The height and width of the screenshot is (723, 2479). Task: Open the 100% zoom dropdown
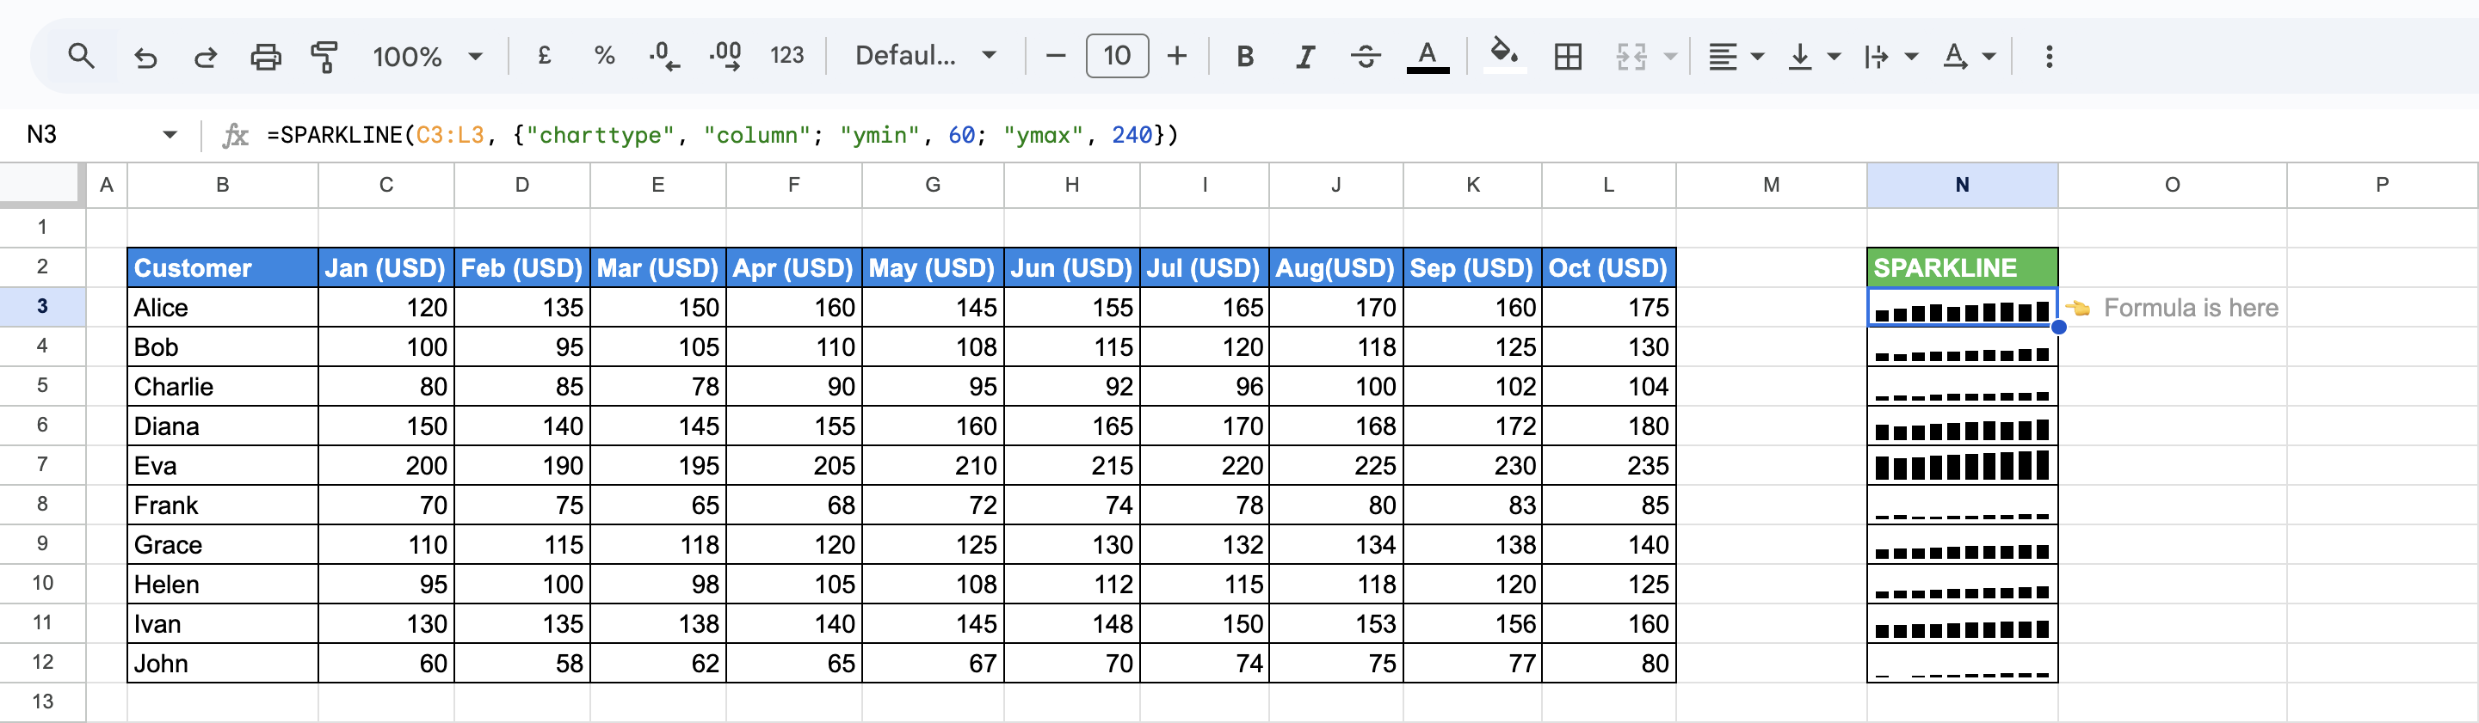pyautogui.click(x=428, y=57)
